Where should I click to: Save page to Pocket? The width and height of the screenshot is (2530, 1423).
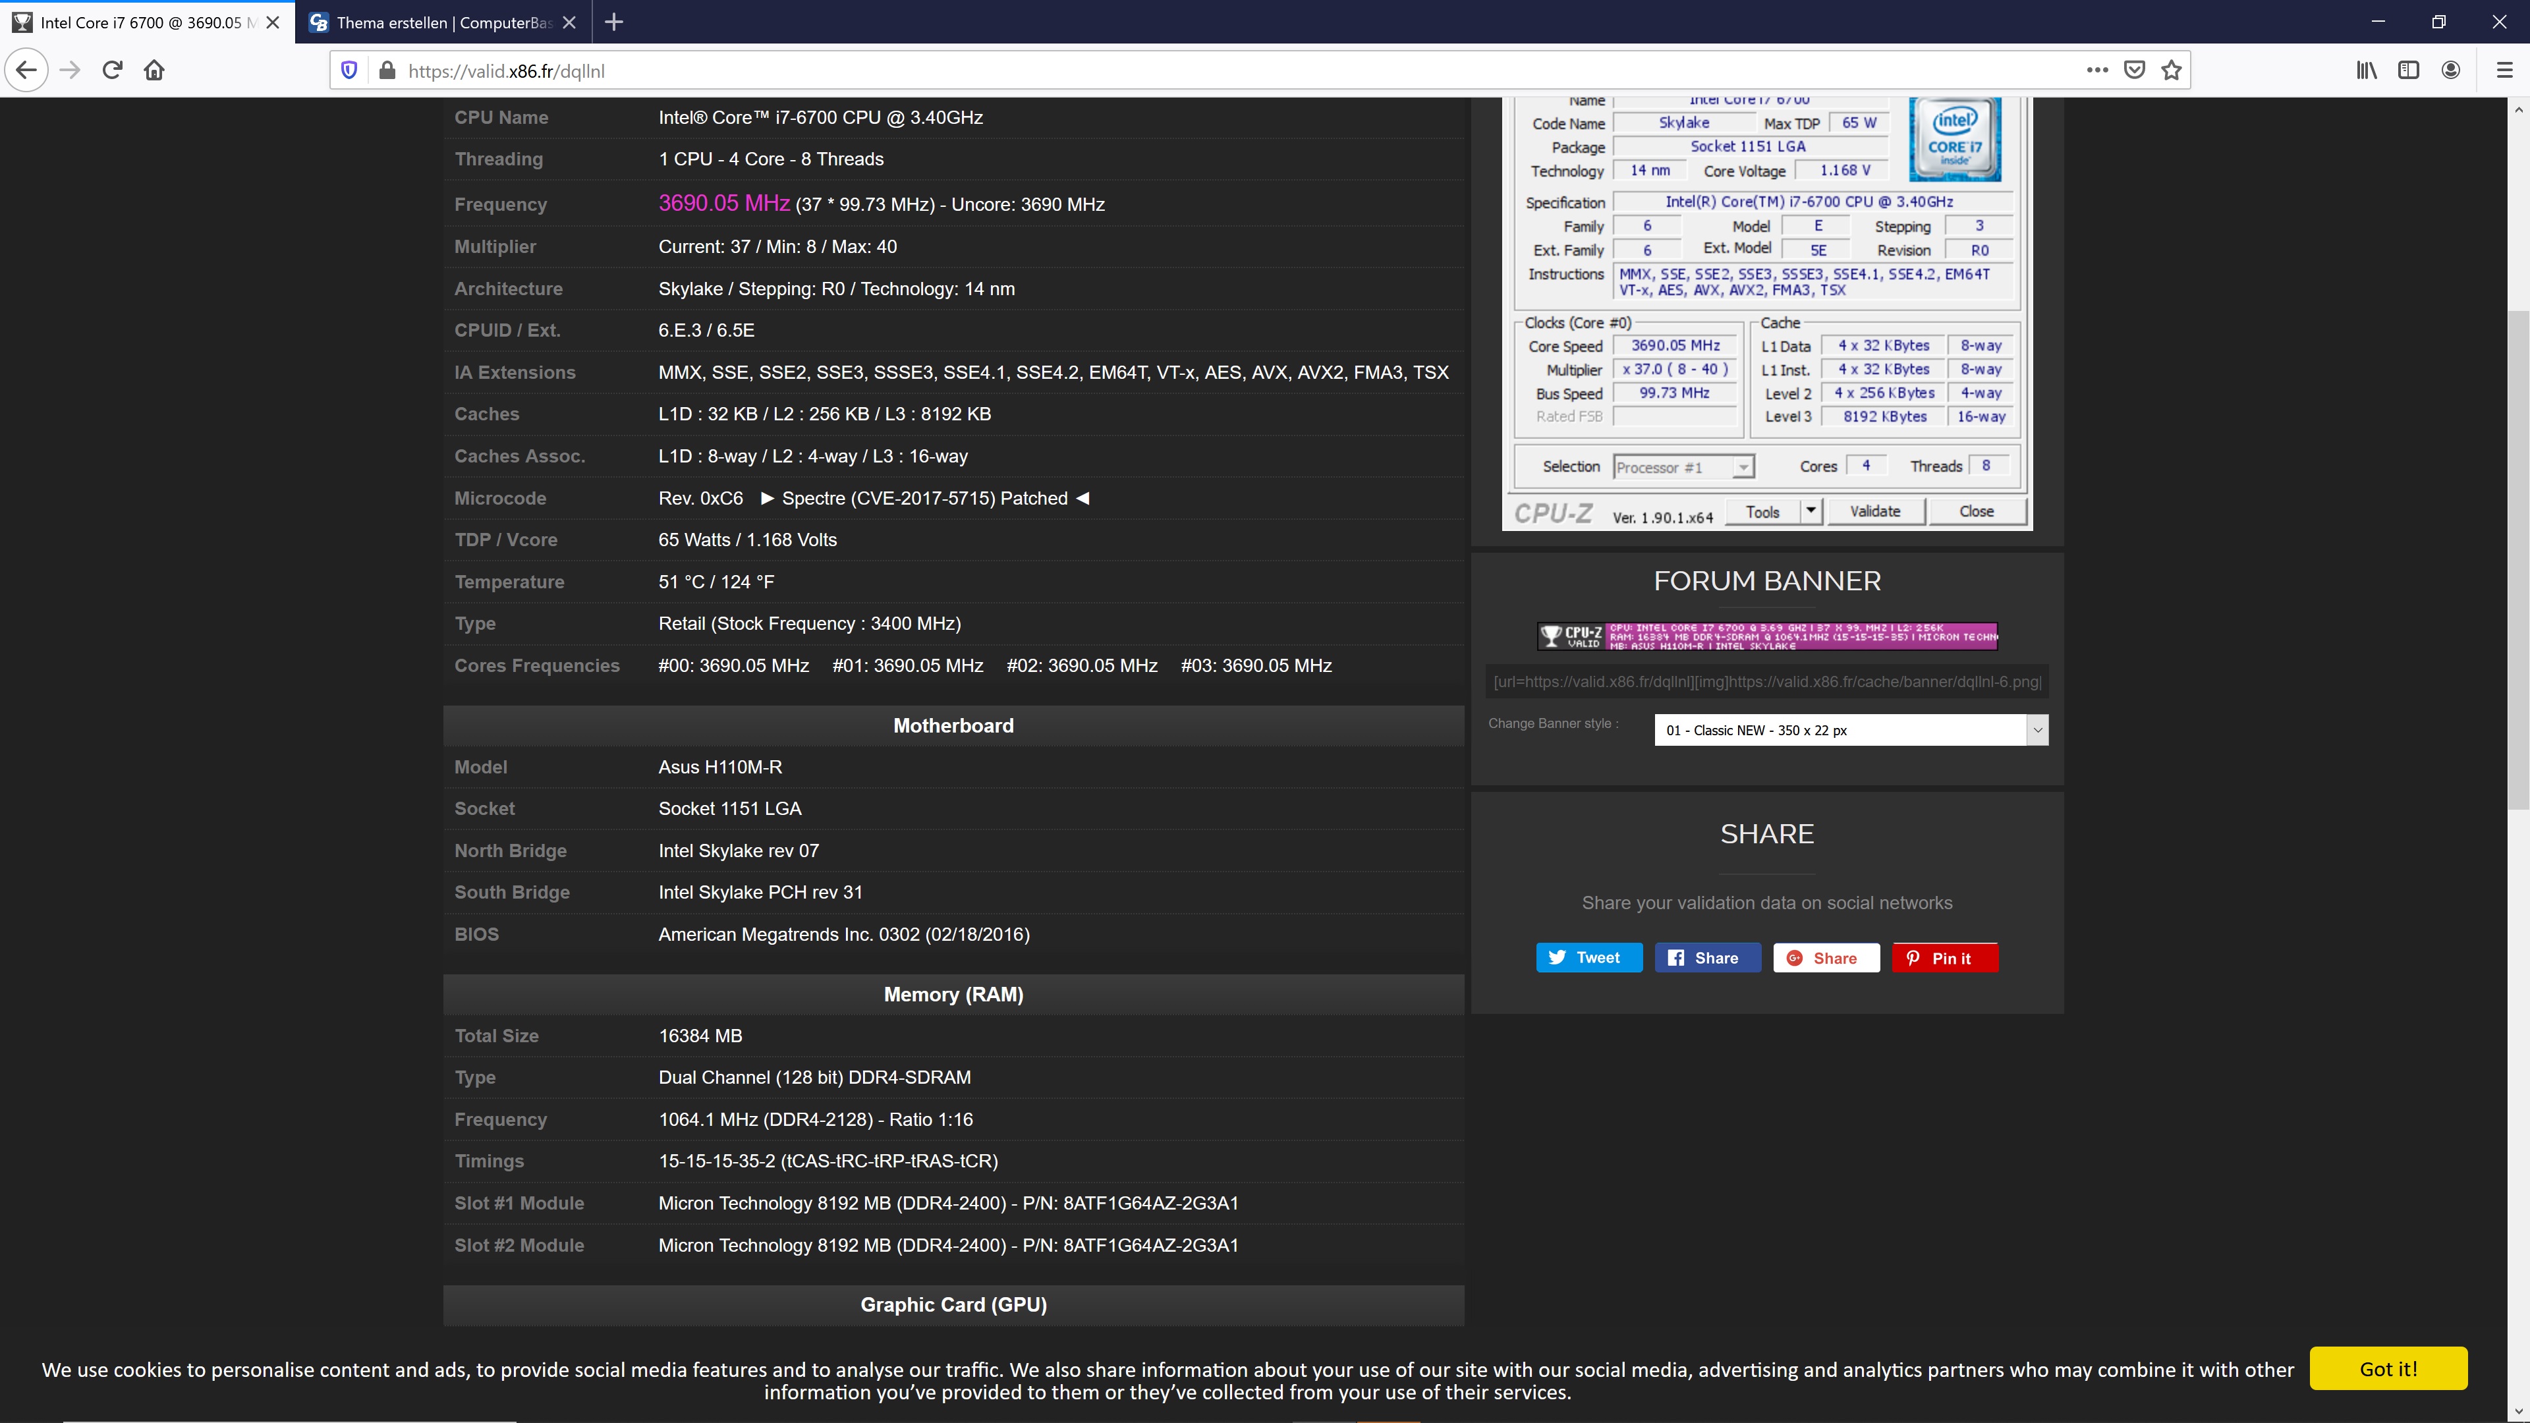coord(2134,70)
